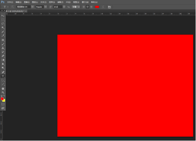Select the Pen tool
Viewport: 196px width, 141px height.
tap(3, 72)
